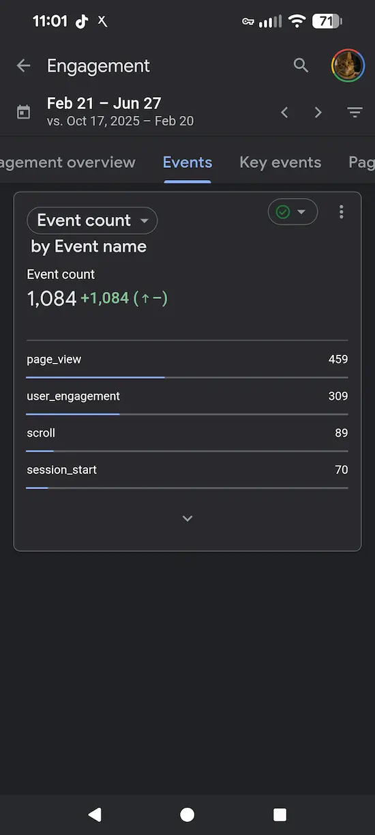
Task: Switch to the Key events tab
Action: point(280,162)
